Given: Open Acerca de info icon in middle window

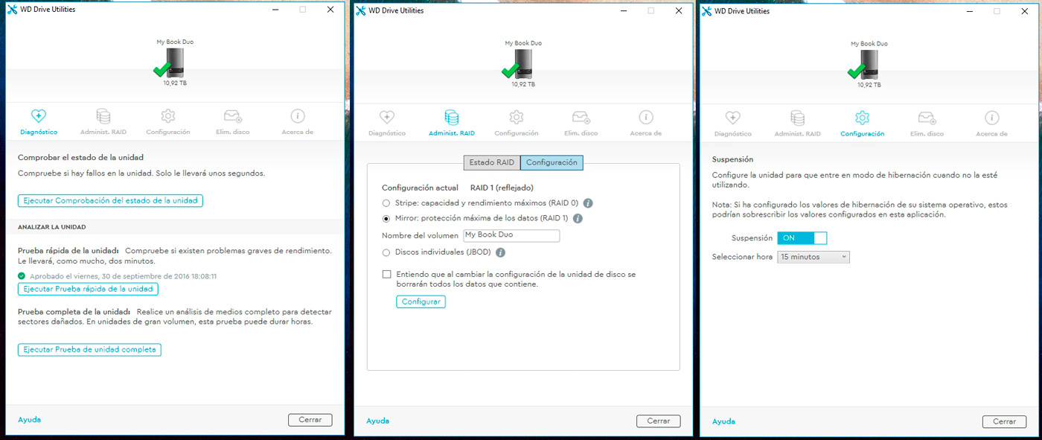Looking at the screenshot, I should coord(646,118).
